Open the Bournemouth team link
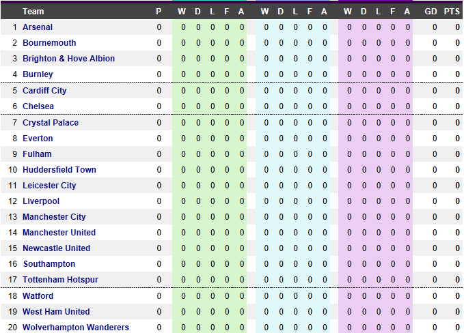Image resolution: width=464 pixels, height=333 pixels. click(x=49, y=43)
